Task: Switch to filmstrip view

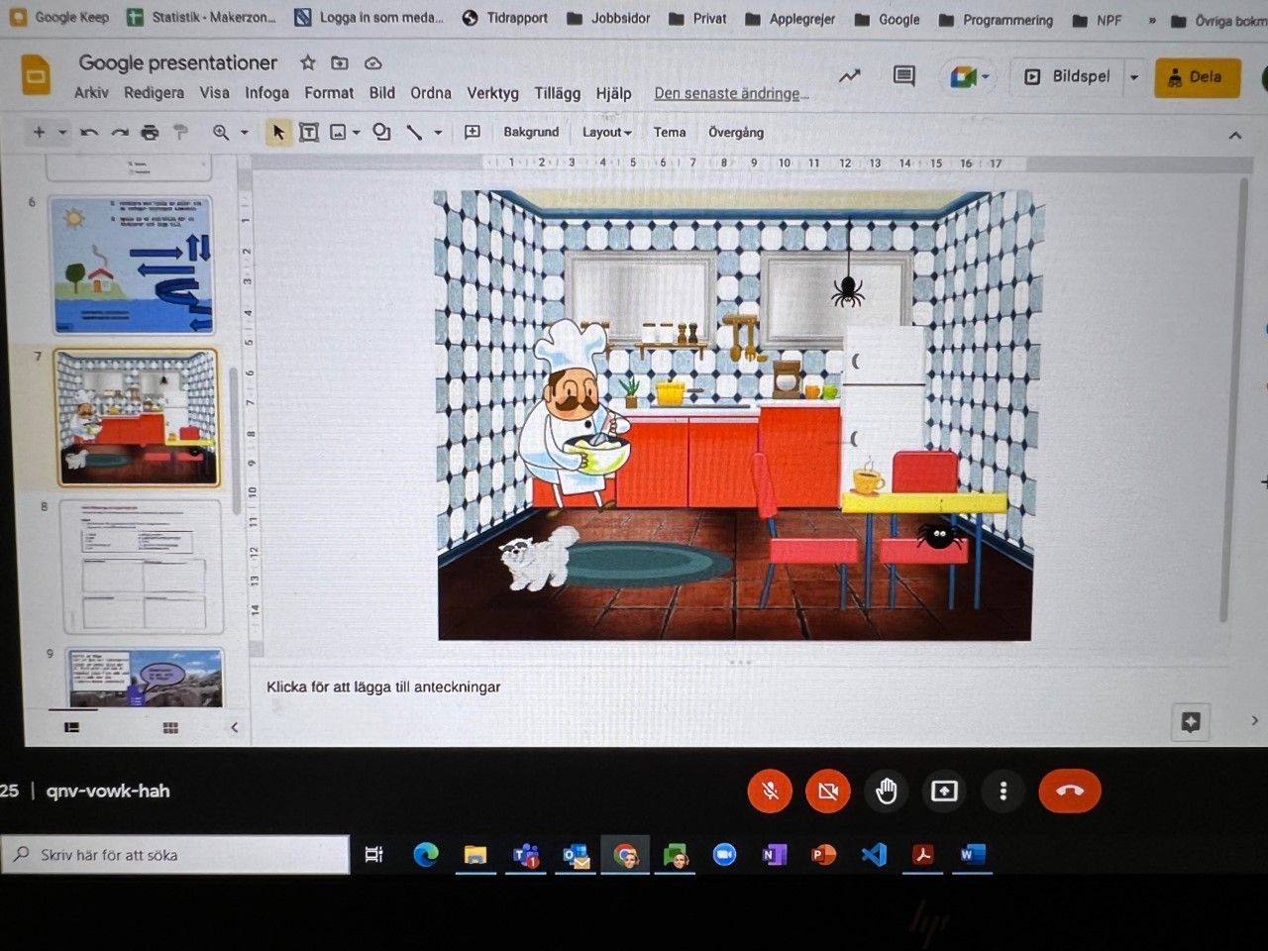Action: tap(71, 727)
